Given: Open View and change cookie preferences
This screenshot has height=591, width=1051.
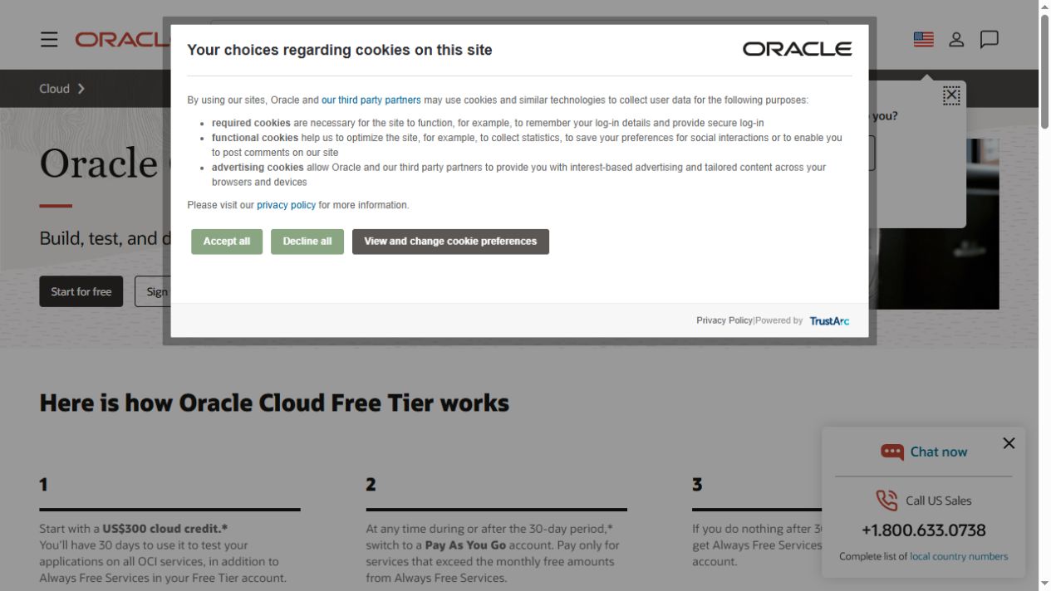Looking at the screenshot, I should pos(450,242).
